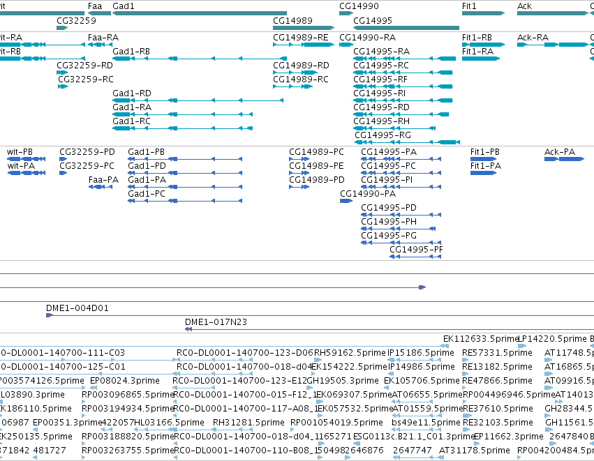Select the CG14989-RD transcript label

coord(301,66)
